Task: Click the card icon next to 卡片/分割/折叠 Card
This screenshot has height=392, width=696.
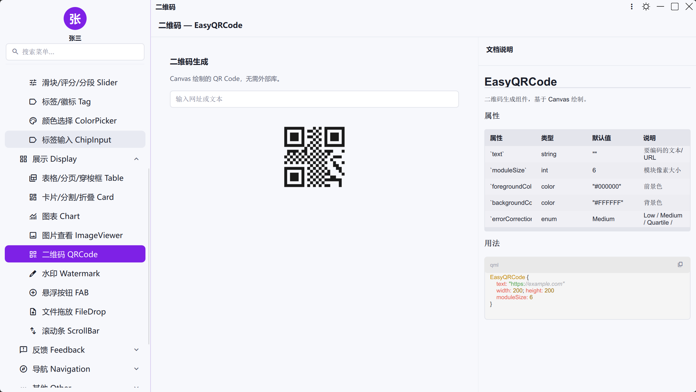Action: [x=33, y=197]
